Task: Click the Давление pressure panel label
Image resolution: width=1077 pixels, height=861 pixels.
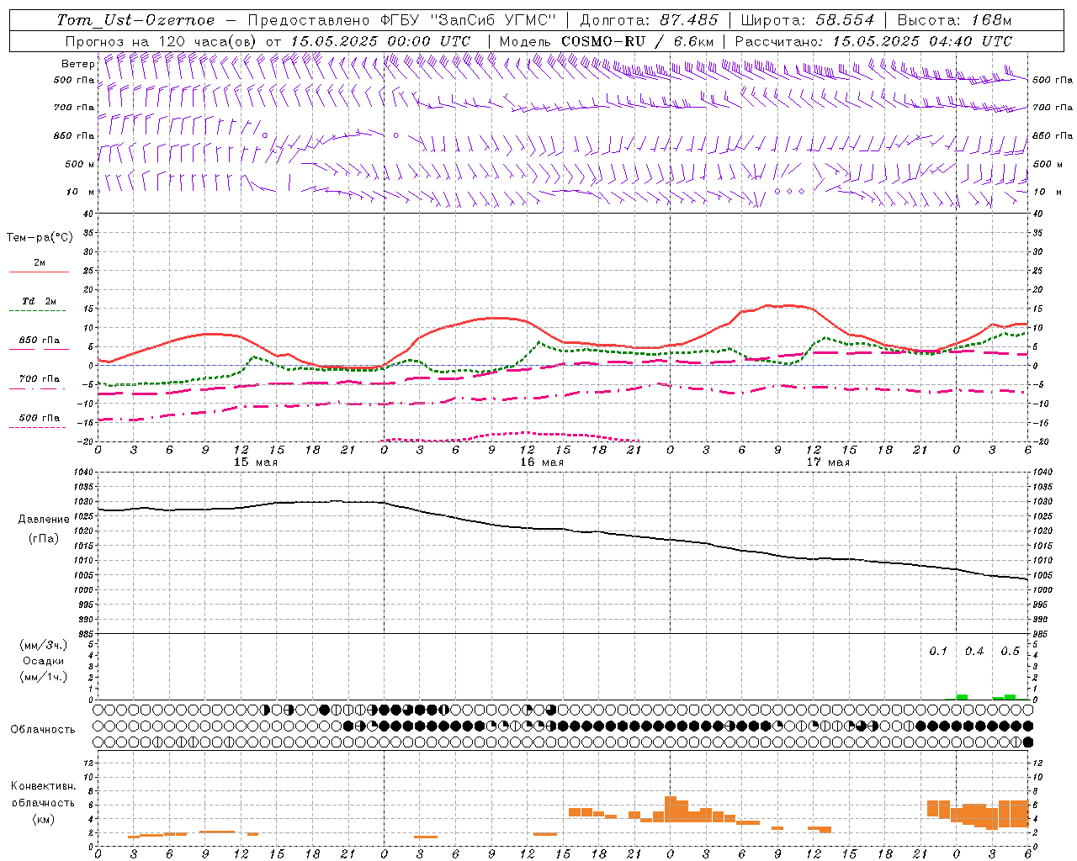Action: pyautogui.click(x=44, y=520)
